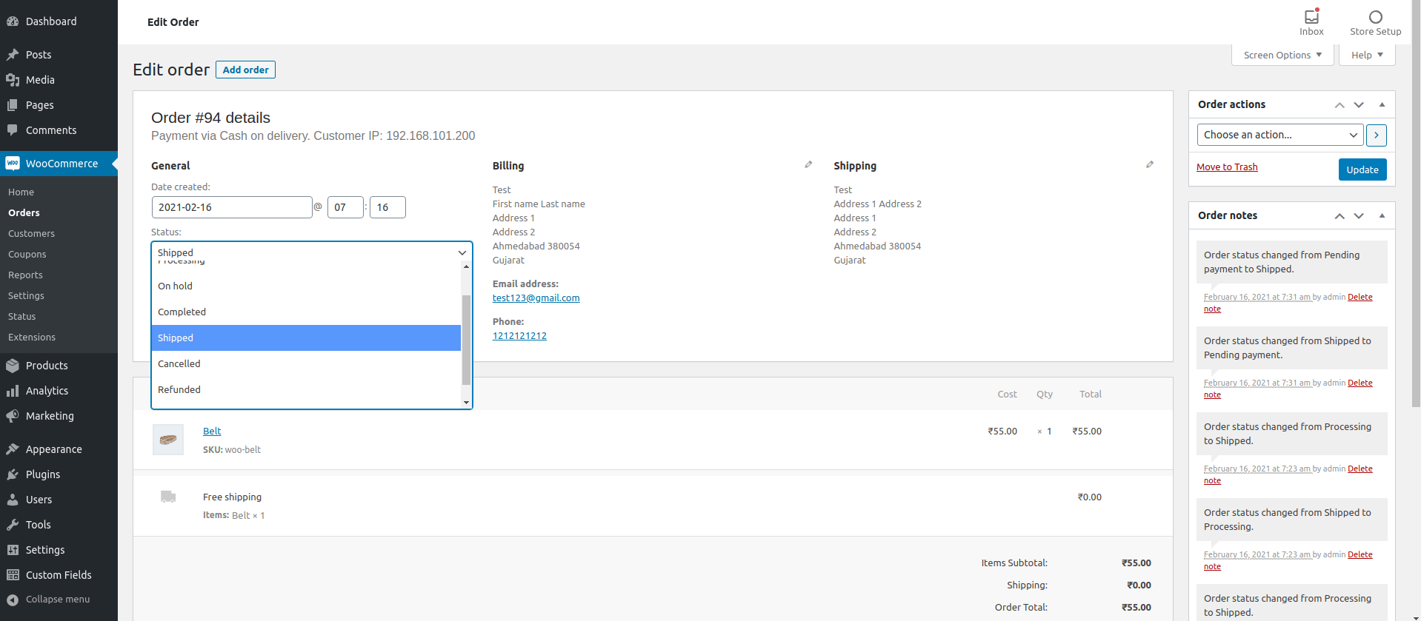Click status list scrollbar down arrow
This screenshot has height=621, width=1421.
pos(466,403)
